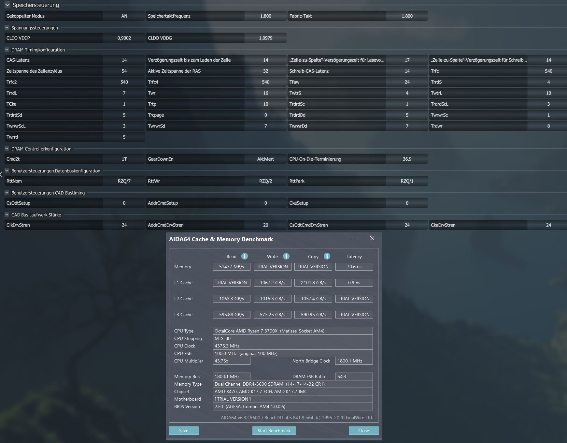Click Memory Latency result 70.6 ns
Image resolution: width=567 pixels, height=443 pixels.
tap(354, 267)
